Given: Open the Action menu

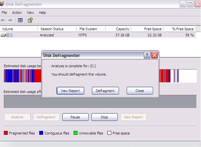Looking at the screenshot, I should pyautogui.click(x=17, y=13).
